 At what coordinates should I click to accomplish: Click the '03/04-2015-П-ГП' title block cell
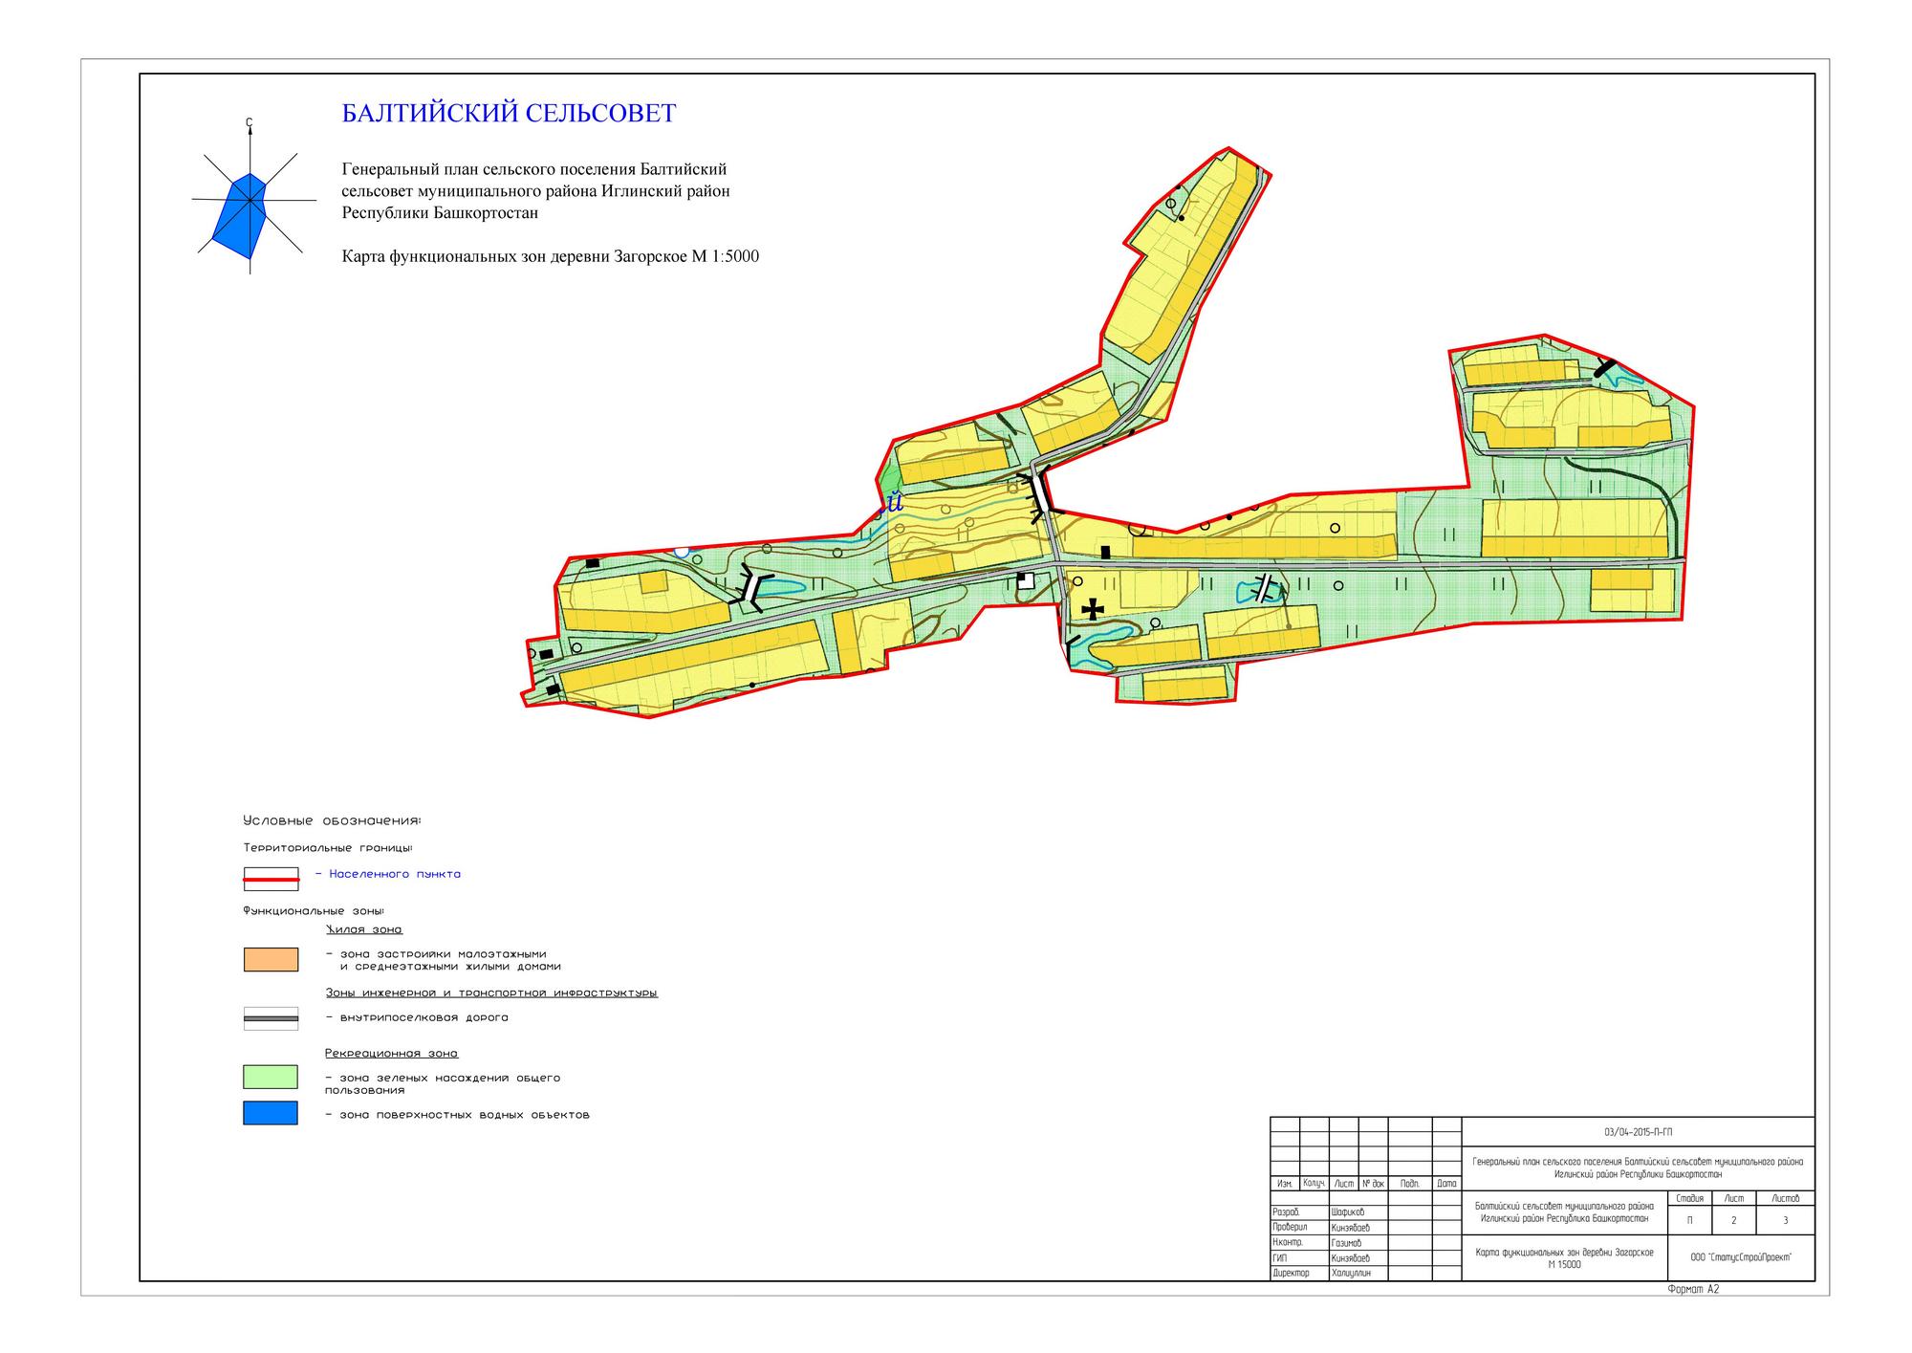pos(1638,1132)
